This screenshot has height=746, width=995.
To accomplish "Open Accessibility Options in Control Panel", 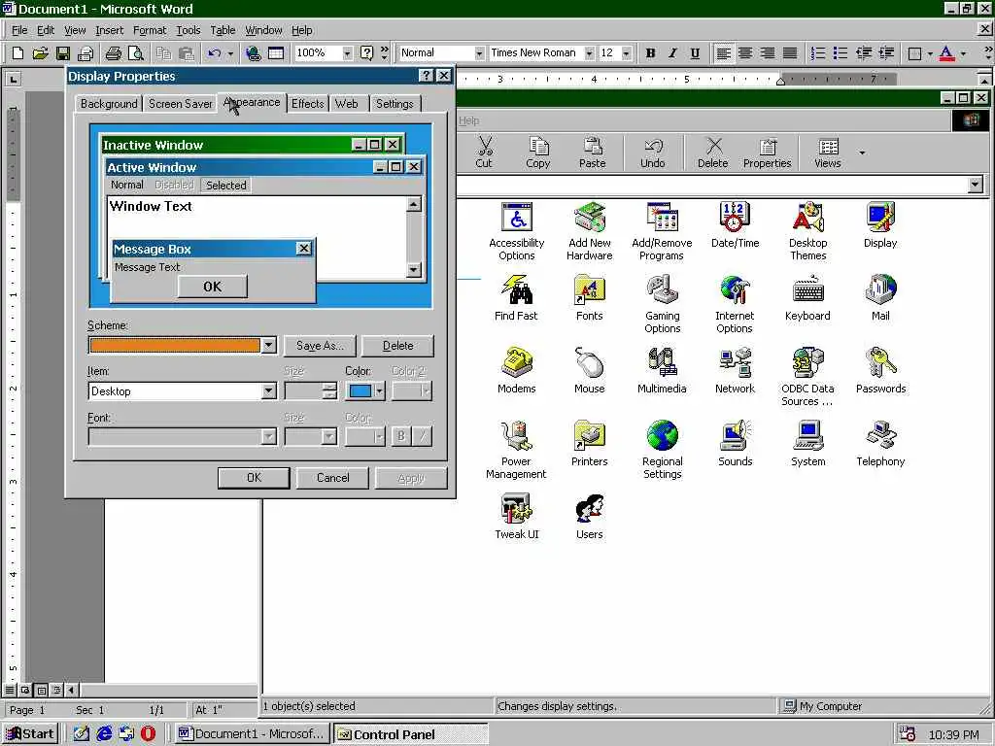I will tap(517, 231).
